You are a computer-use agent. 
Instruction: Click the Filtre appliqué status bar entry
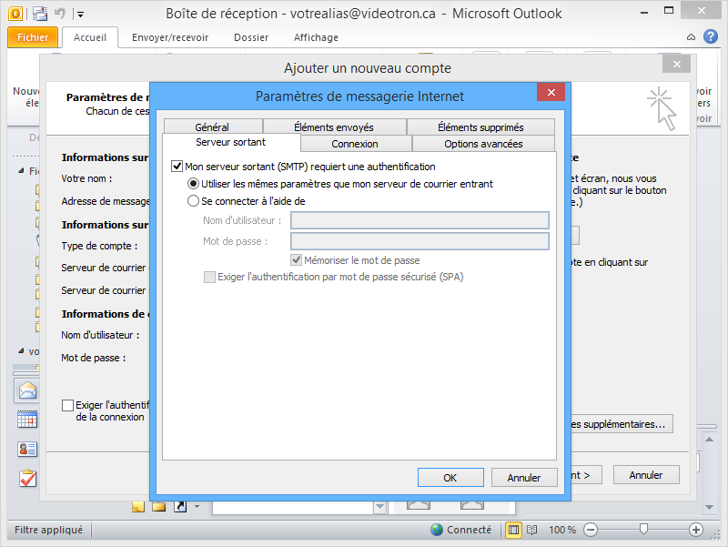[x=48, y=530]
